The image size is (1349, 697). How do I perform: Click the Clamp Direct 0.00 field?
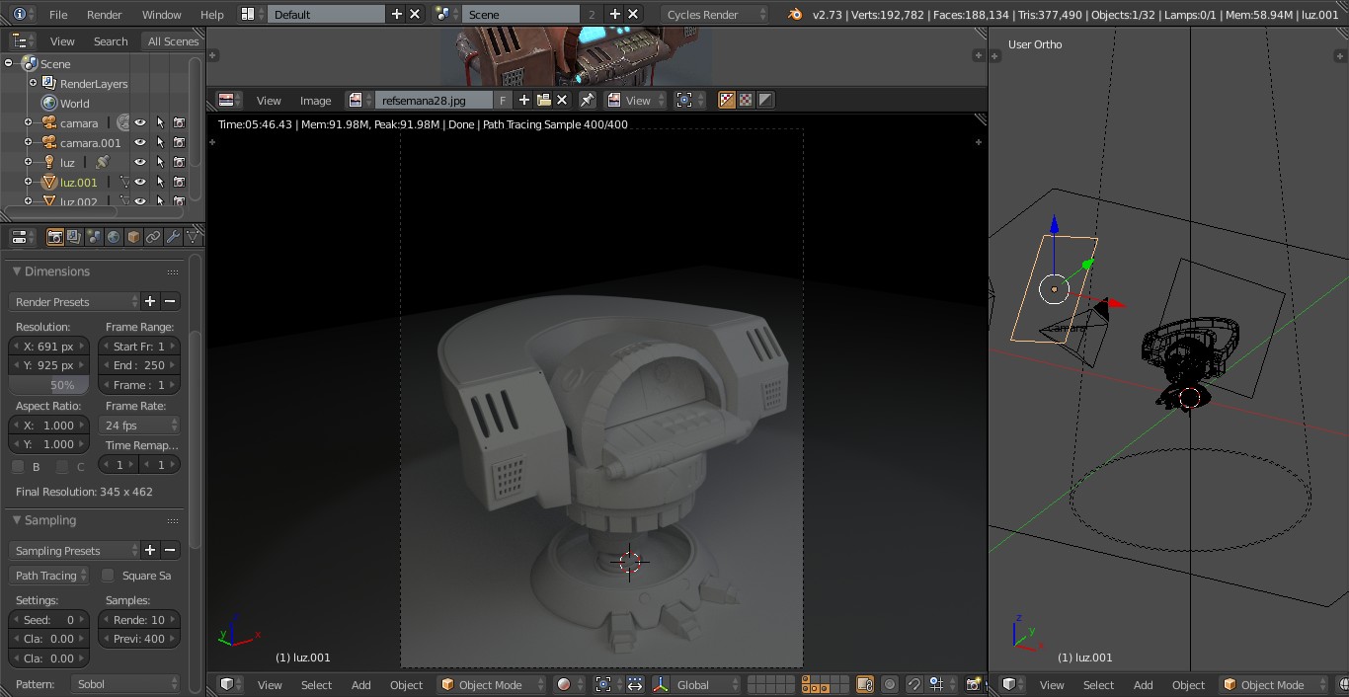point(48,639)
